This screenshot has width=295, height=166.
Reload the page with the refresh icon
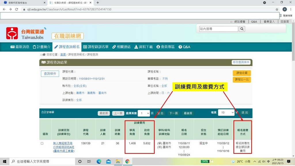click(16, 9)
